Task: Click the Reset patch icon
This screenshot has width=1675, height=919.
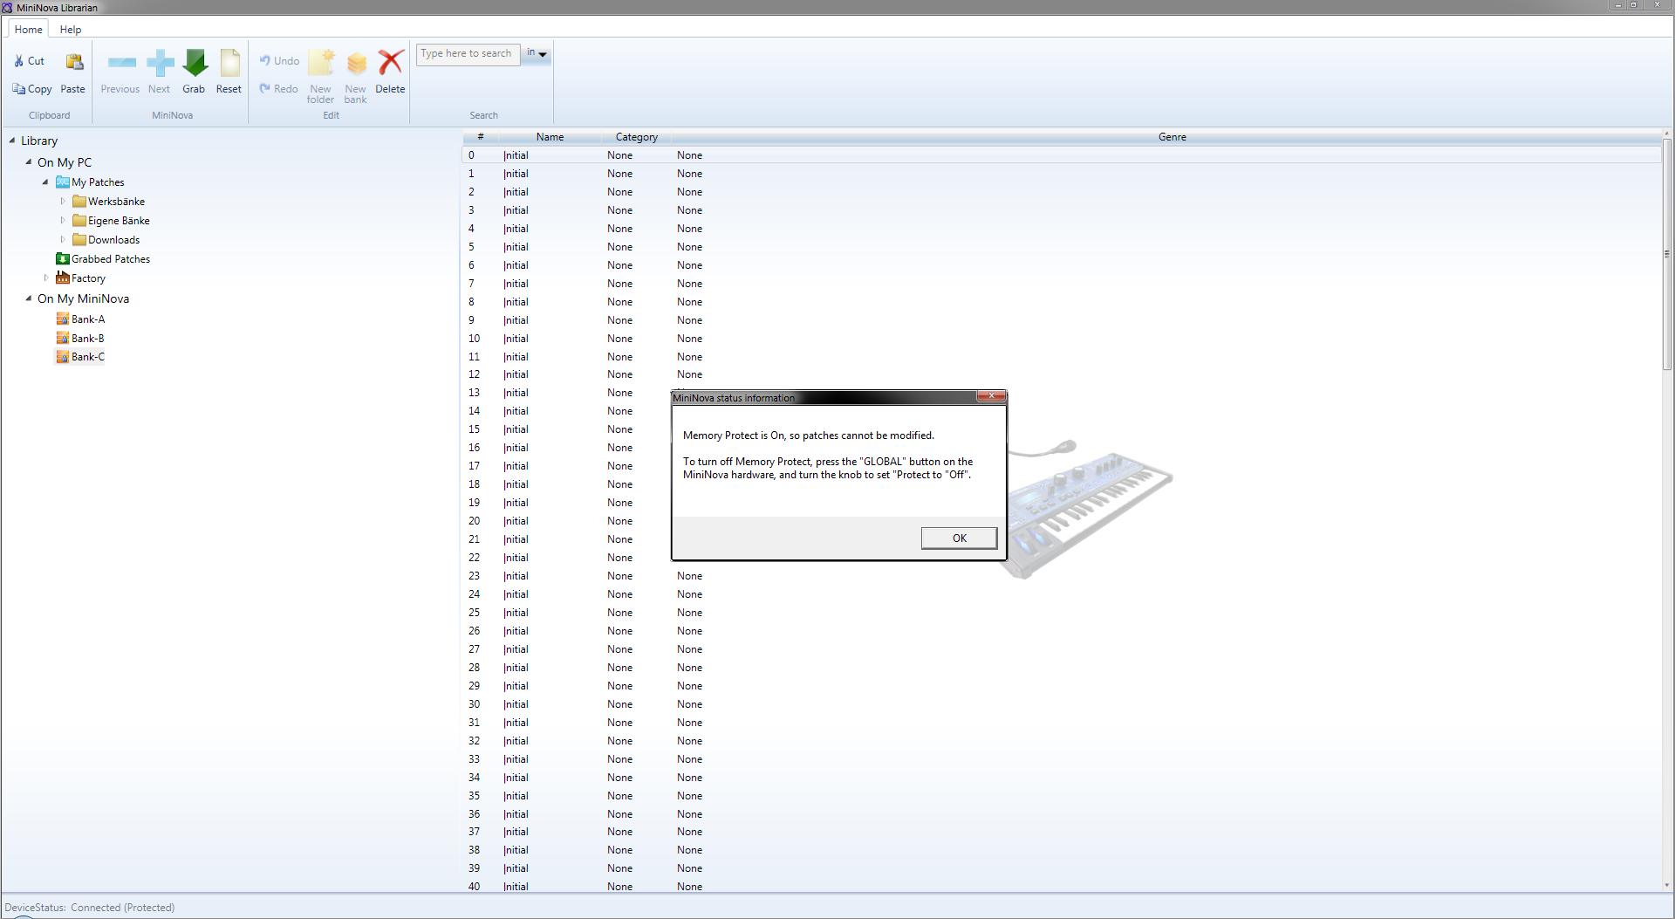Action: [x=229, y=63]
